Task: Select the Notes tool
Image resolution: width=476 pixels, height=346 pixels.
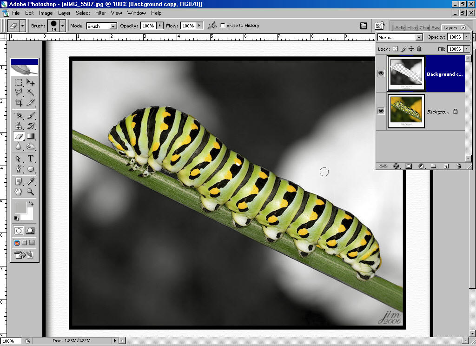Action: [x=19, y=181]
